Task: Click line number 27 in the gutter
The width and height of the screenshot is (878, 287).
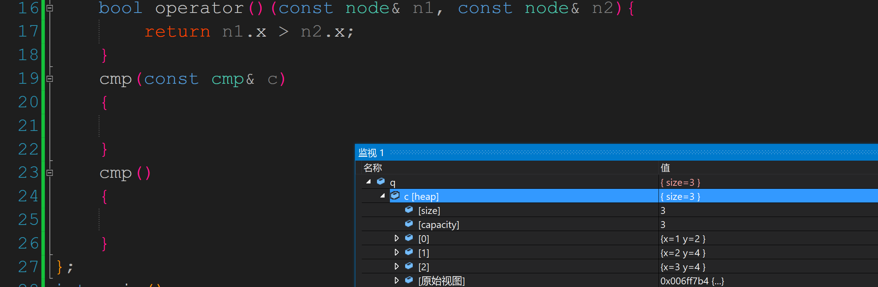Action: [28, 267]
